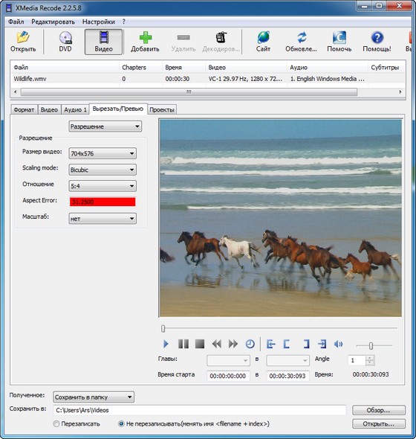Click the volume slider handle
The width and height of the screenshot is (416, 439).
pos(371,346)
